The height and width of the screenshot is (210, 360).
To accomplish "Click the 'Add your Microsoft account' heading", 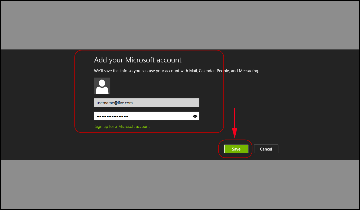I will [x=138, y=60].
